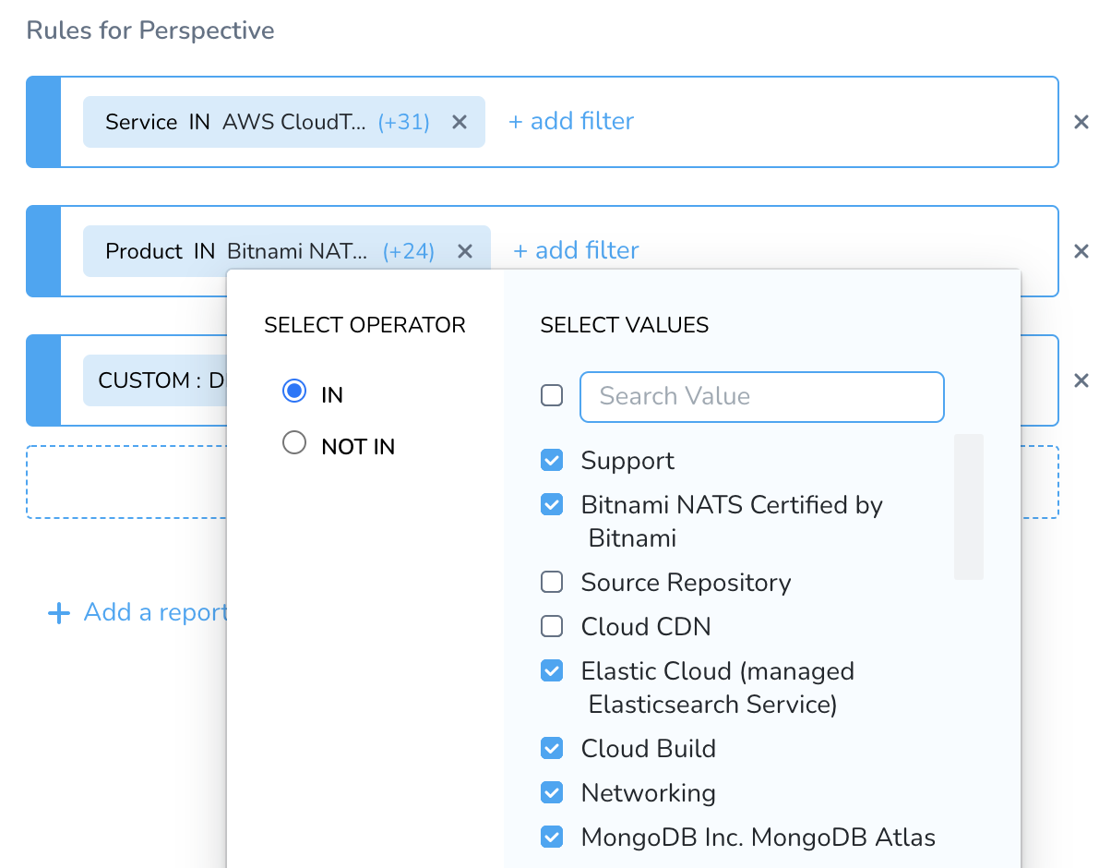Screen dimensions: 1111x868
Task: Click the plus icon beside Add a report
Action: [x=59, y=613]
